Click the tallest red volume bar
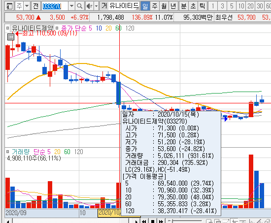Screen dimensions: 271x223 pos(251,181)
